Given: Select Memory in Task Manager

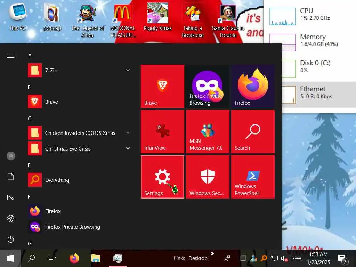Looking at the screenshot, I should coord(310,42).
